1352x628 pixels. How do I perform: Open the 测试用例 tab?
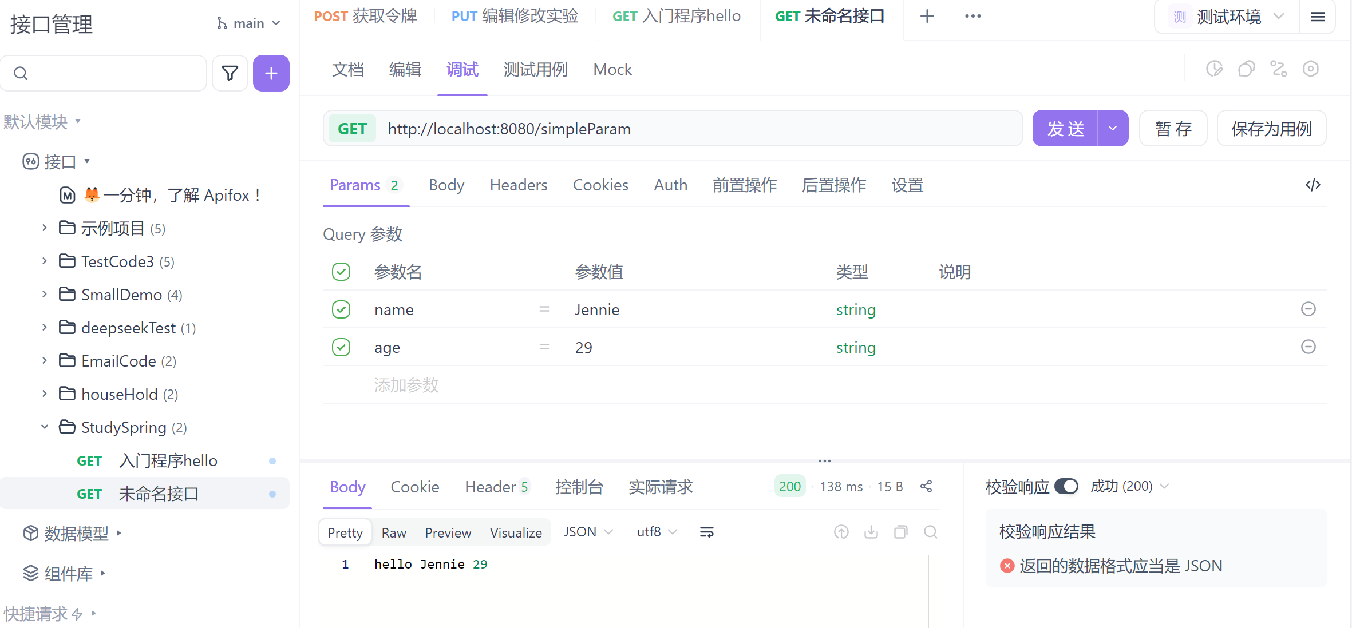[535, 70]
